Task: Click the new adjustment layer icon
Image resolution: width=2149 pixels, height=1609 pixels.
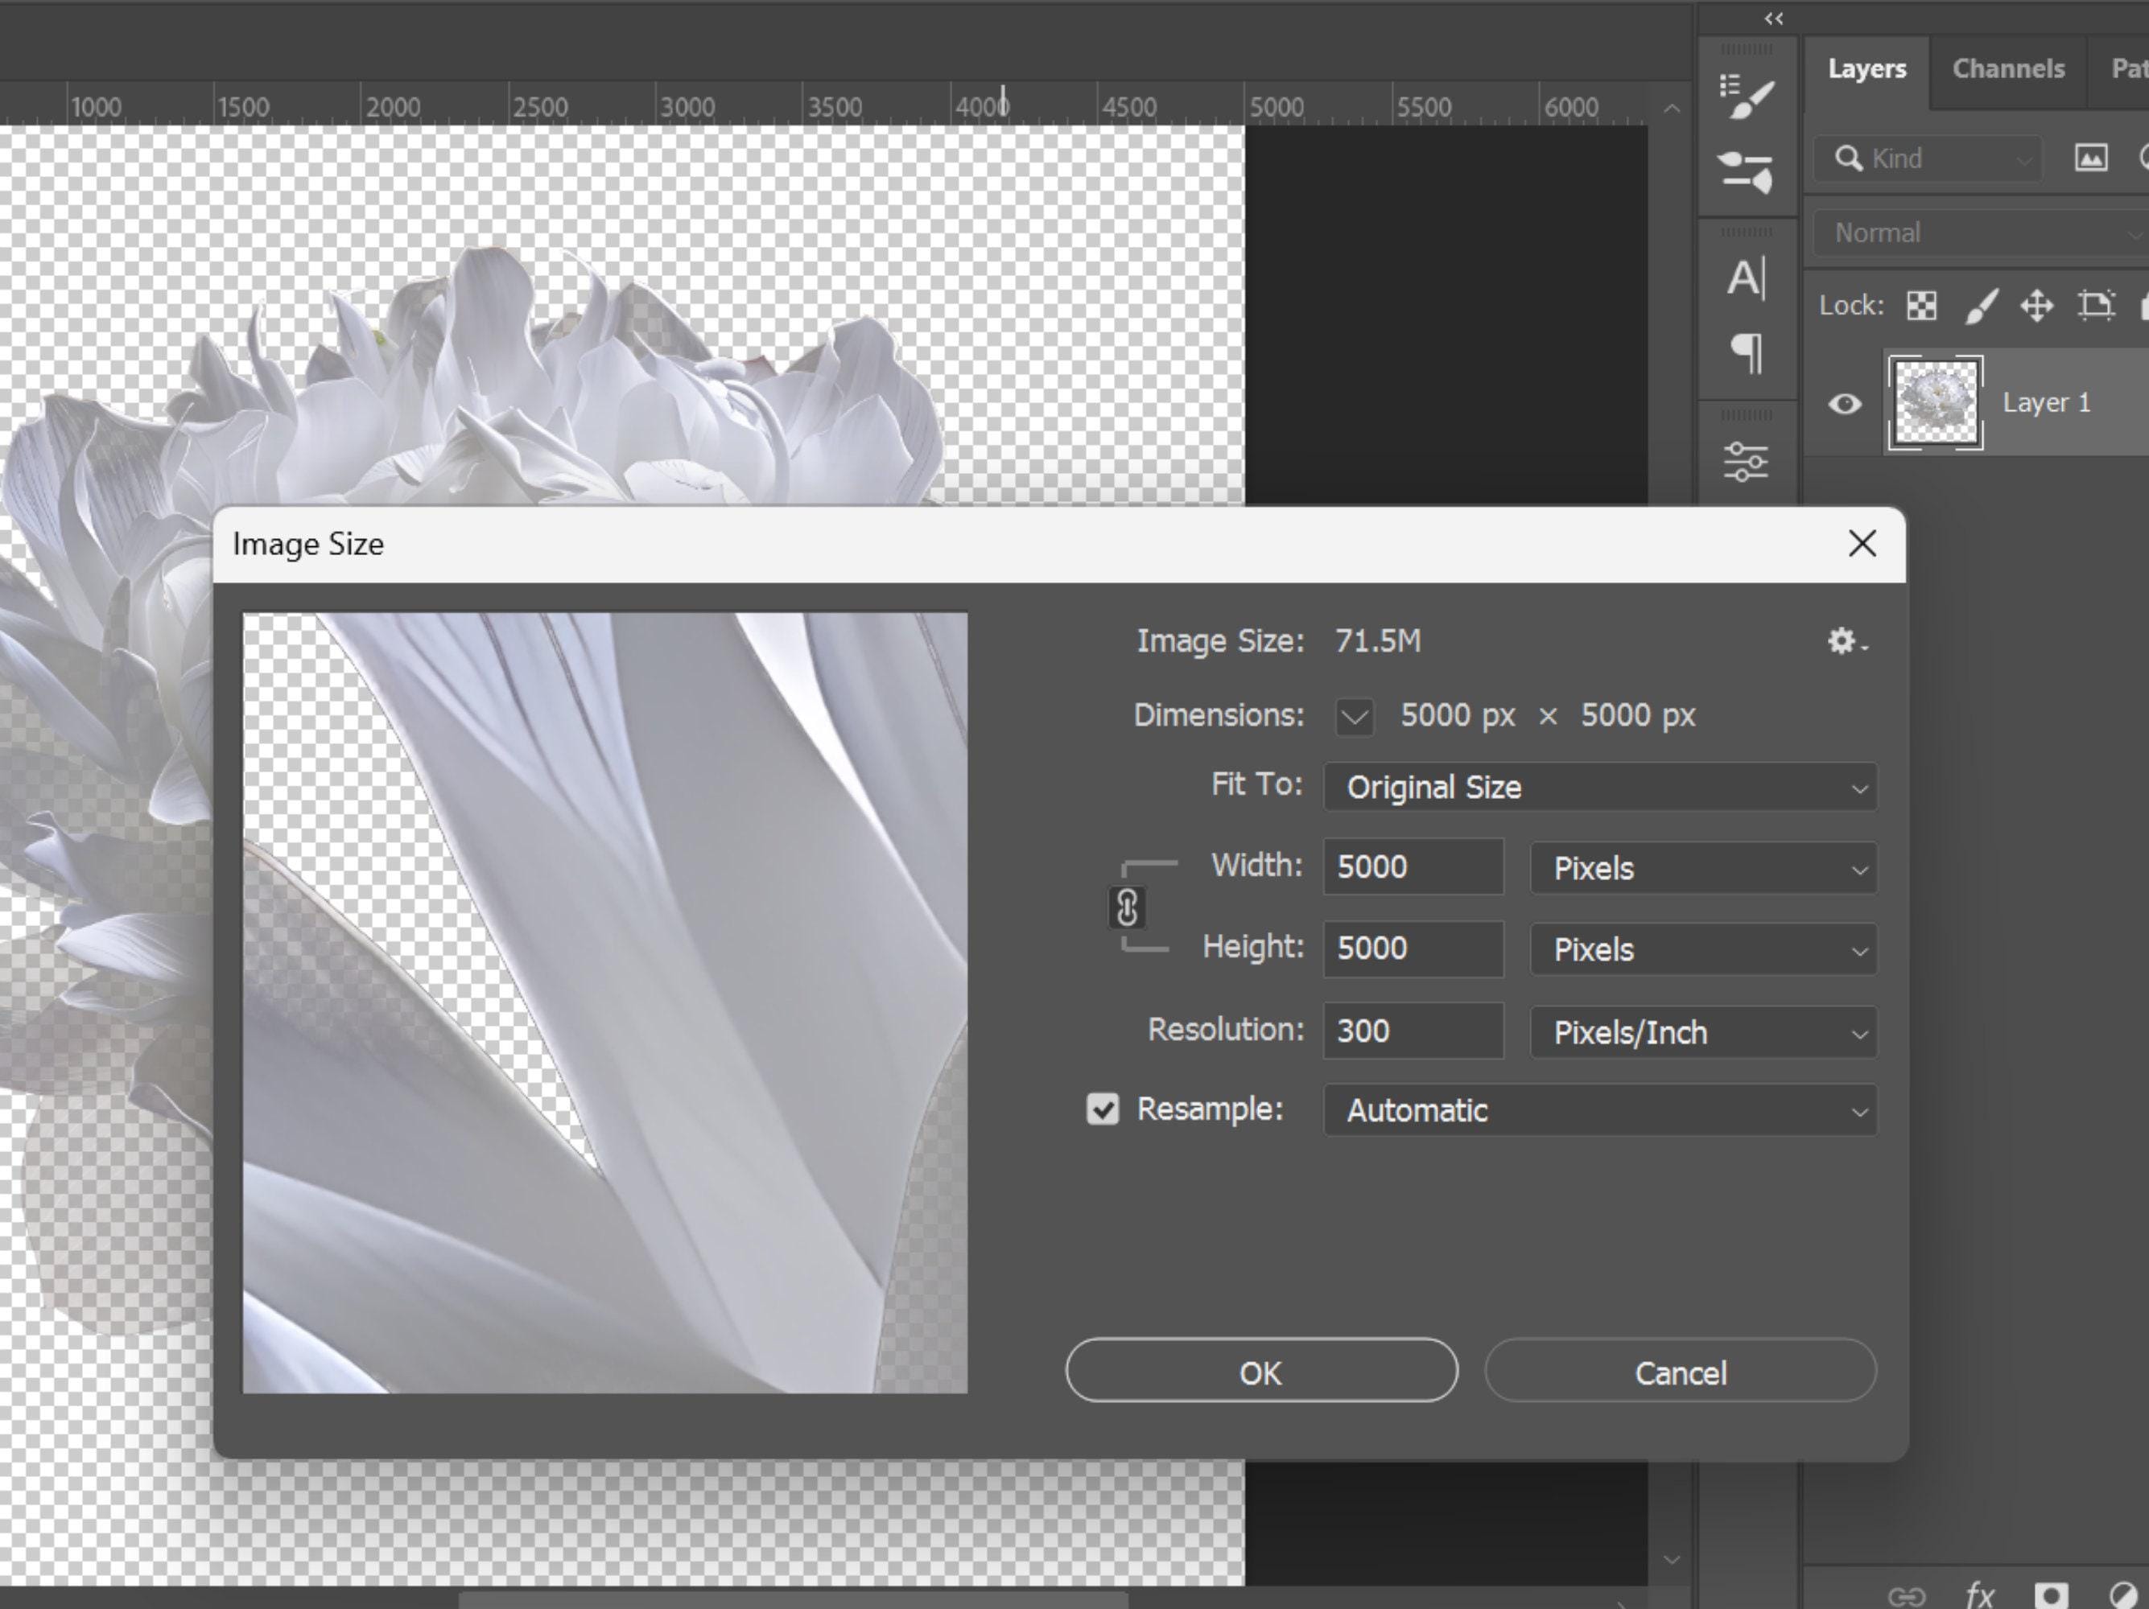Action: tap(2124, 1595)
